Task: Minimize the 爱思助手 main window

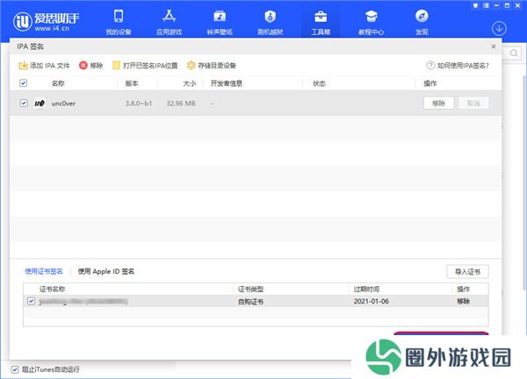Action: click(x=496, y=5)
